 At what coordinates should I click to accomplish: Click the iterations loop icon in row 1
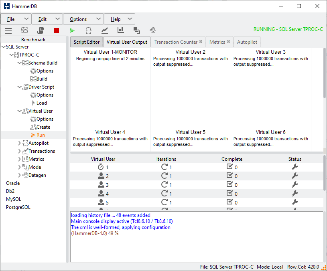click(x=165, y=167)
